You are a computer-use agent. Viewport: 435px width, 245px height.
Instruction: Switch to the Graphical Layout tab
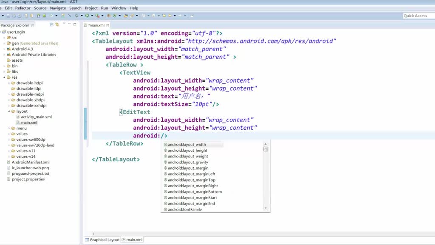click(102, 240)
